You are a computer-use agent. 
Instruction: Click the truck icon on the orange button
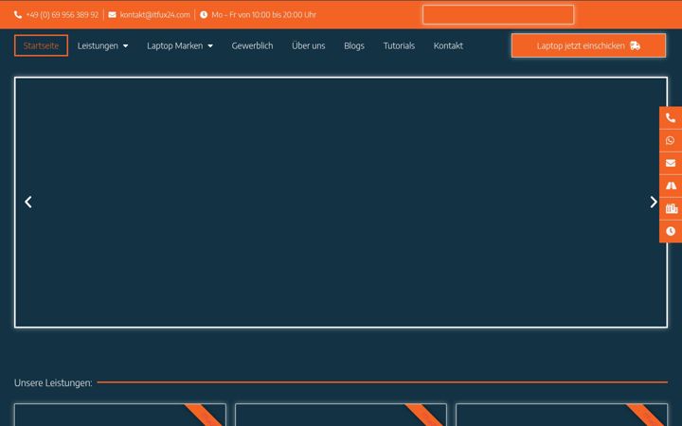click(635, 45)
